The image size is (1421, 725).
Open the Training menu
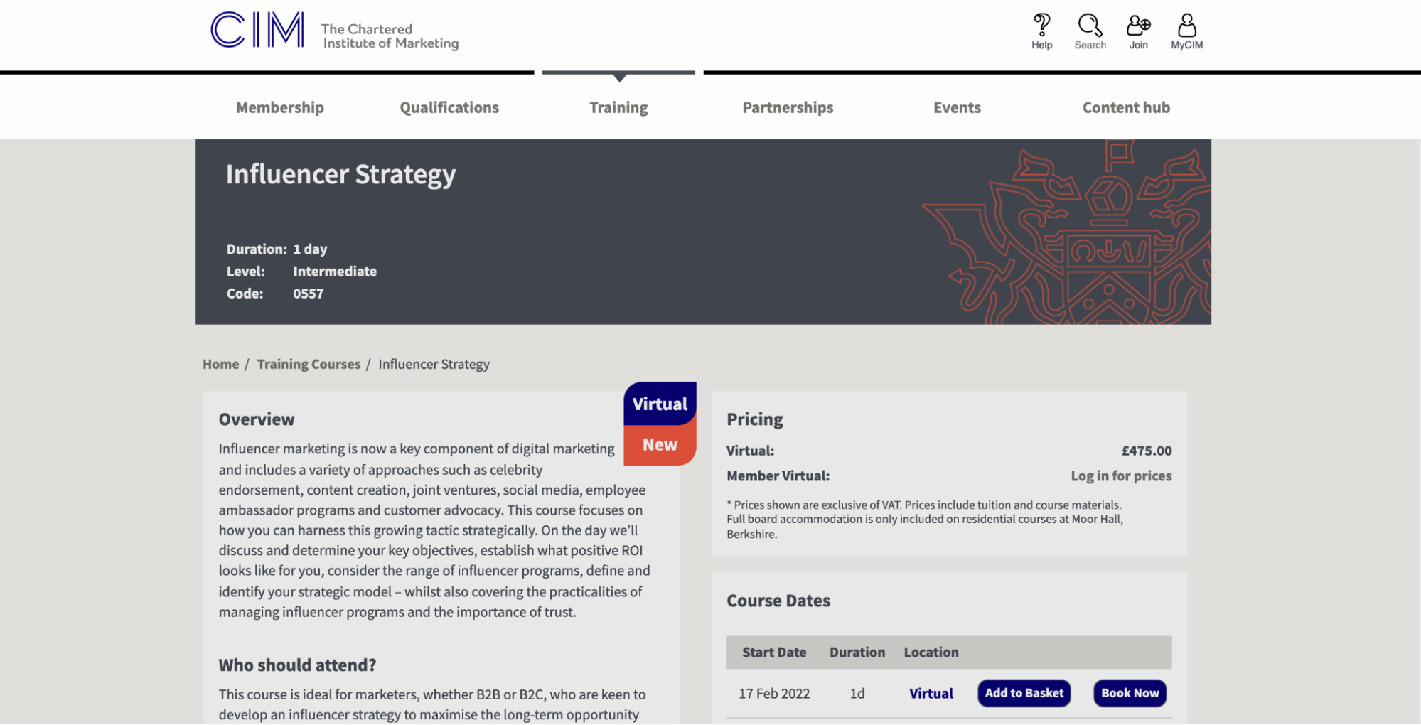(x=618, y=107)
